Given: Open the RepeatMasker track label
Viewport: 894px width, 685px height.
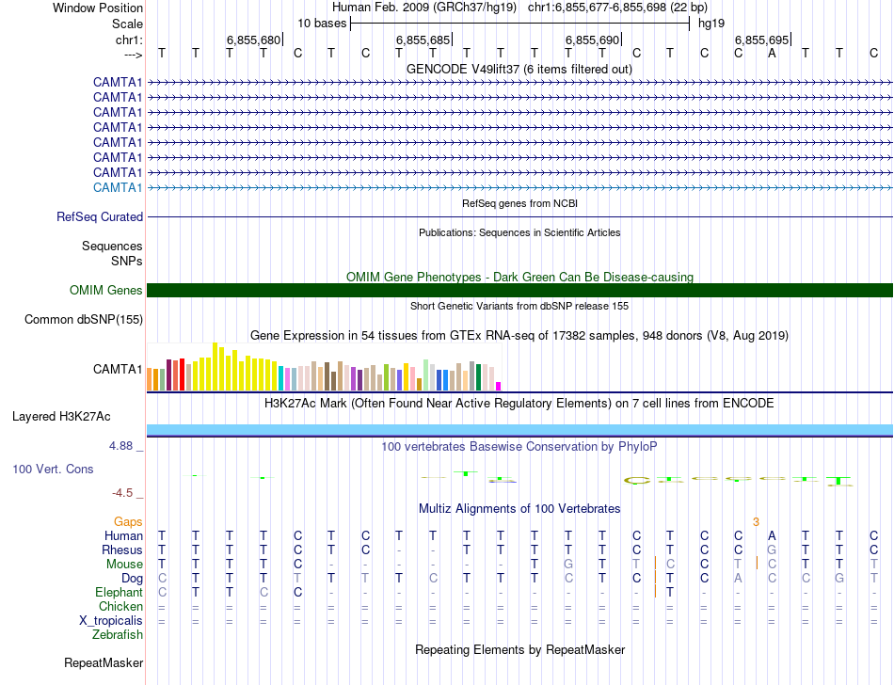Looking at the screenshot, I should [x=104, y=663].
